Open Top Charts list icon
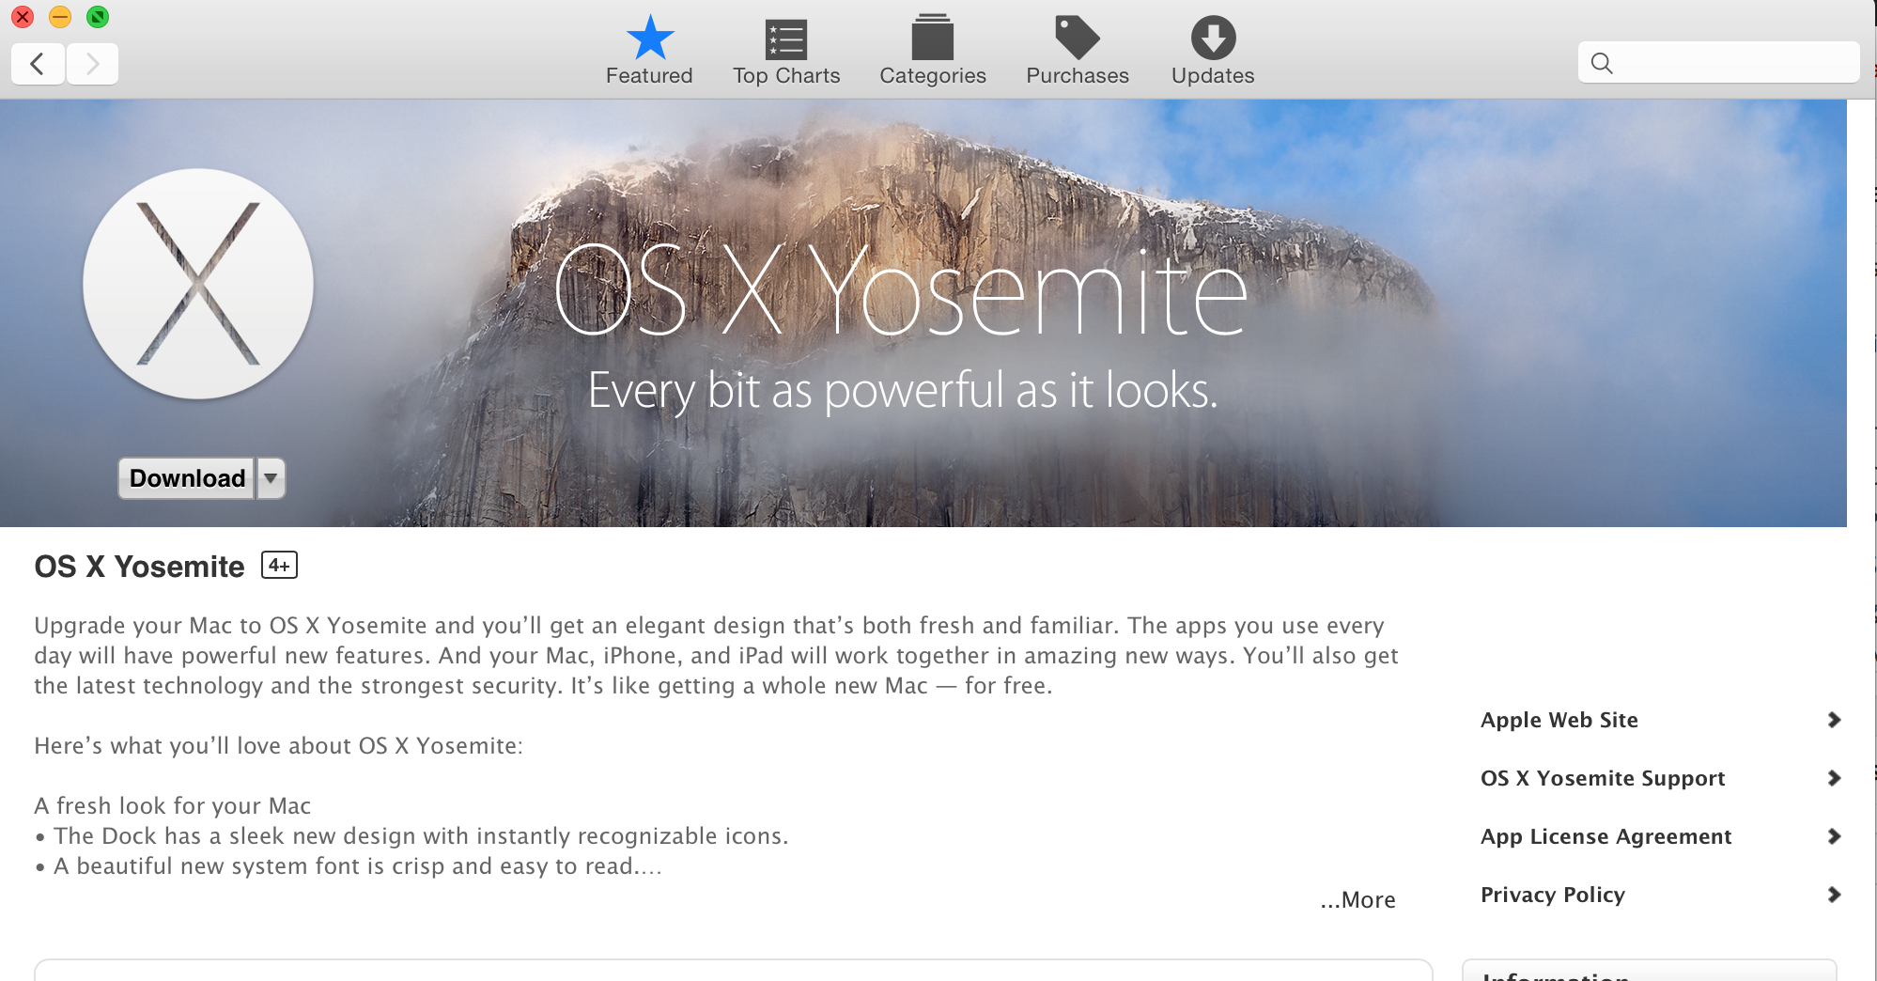The image size is (1877, 981). (786, 39)
